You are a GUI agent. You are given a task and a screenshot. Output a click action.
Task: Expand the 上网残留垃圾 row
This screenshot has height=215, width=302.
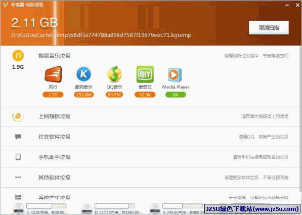[x=150, y=116]
